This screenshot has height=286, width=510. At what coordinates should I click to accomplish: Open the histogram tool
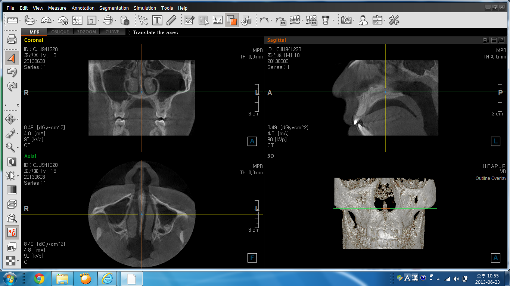point(218,20)
